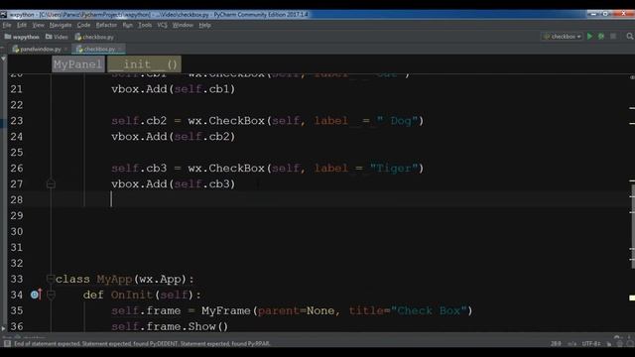This screenshot has height=357, width=635.
Task: Click override gutter icon on line 34
Action: pos(36,295)
